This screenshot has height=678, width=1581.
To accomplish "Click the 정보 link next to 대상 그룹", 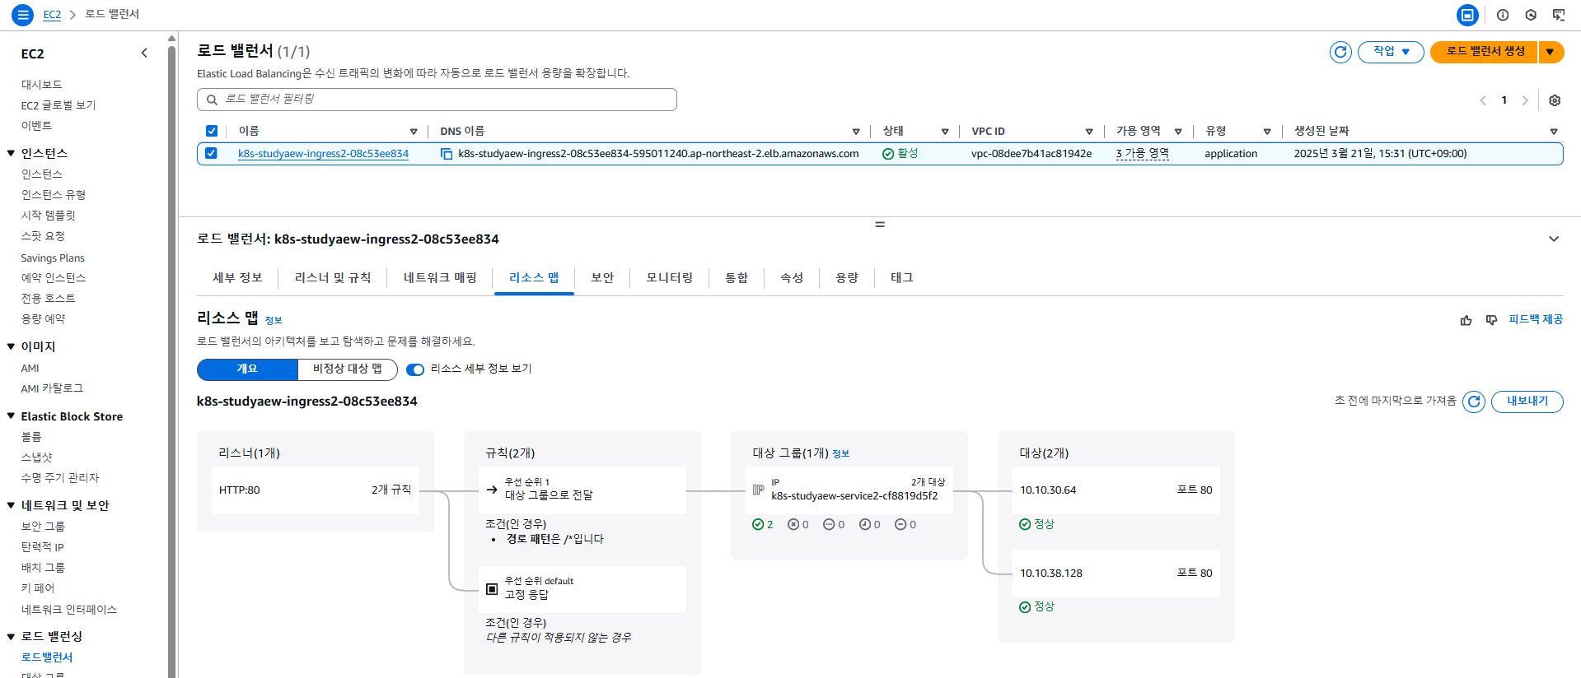I will click(840, 454).
